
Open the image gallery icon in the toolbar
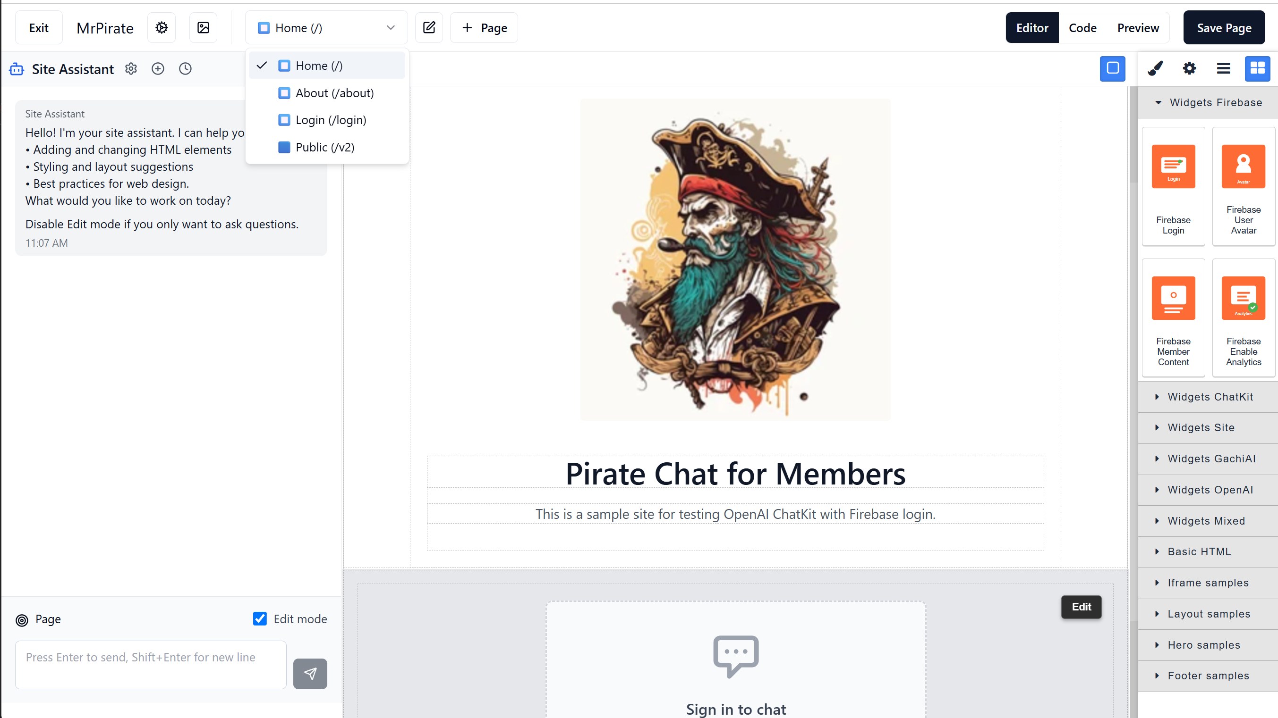(204, 28)
